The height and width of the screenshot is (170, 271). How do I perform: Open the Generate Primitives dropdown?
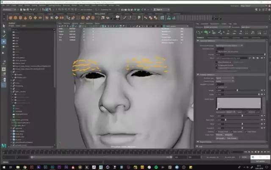[230, 45]
